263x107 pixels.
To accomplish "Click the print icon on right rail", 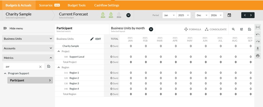I will coord(258,56).
